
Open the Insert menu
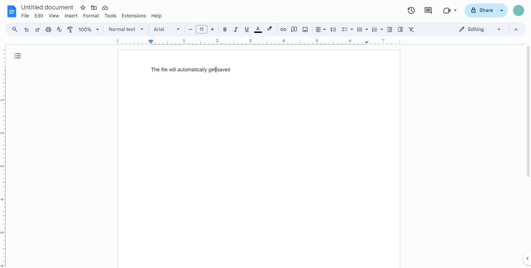71,16
